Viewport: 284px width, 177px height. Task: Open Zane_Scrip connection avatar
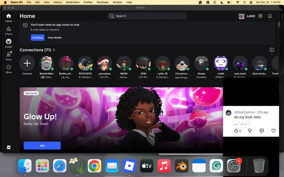click(260, 63)
